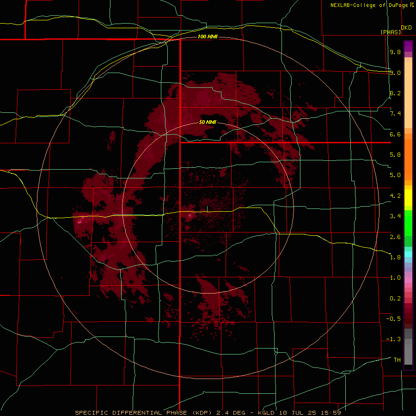The height and width of the screenshot is (416, 416).
Task: Pick the purple top segment of the color bar
Action: click(408, 46)
